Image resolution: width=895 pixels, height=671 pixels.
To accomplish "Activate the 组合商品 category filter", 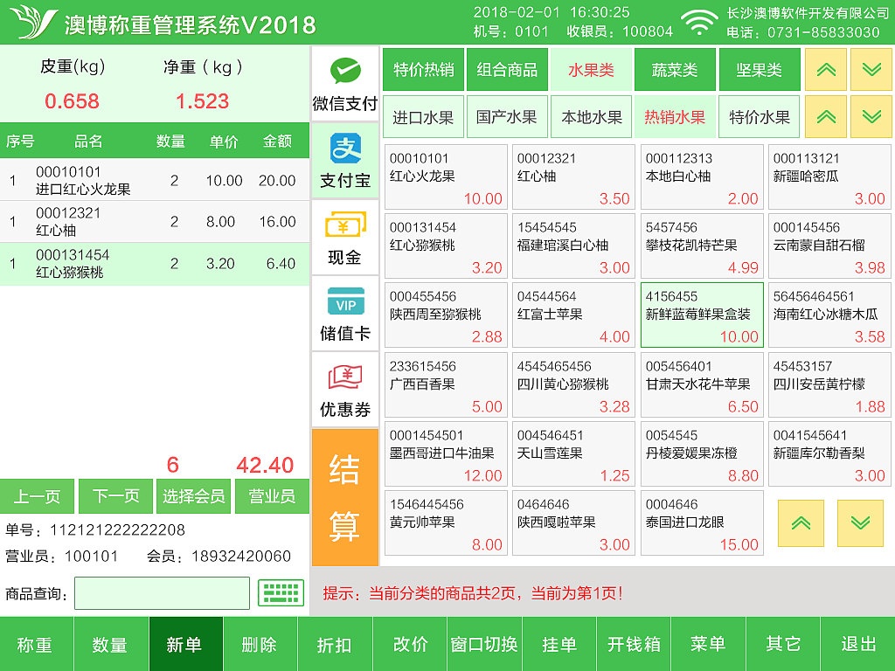I will 508,69.
